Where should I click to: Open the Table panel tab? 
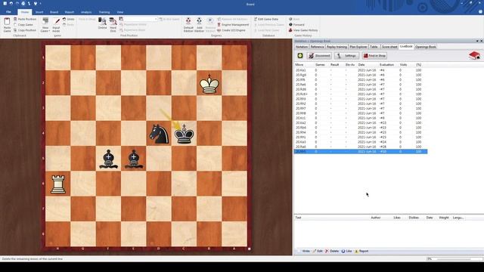tap(374, 47)
